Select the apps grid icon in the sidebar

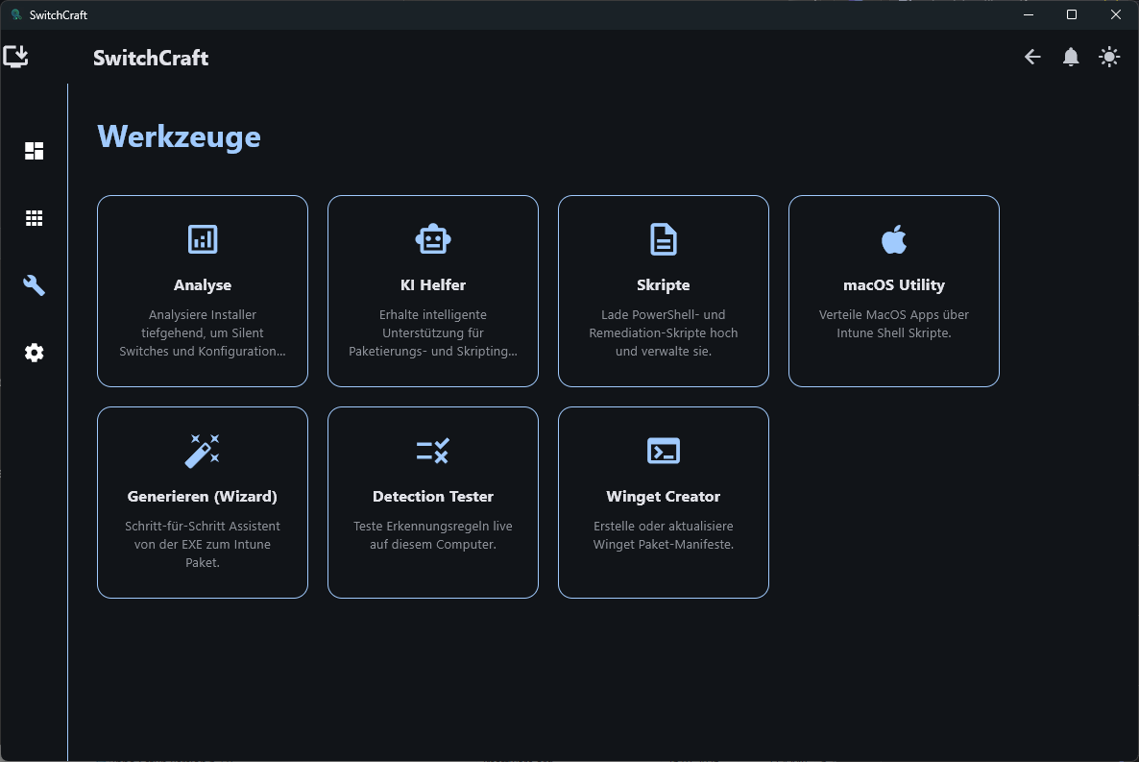tap(35, 218)
